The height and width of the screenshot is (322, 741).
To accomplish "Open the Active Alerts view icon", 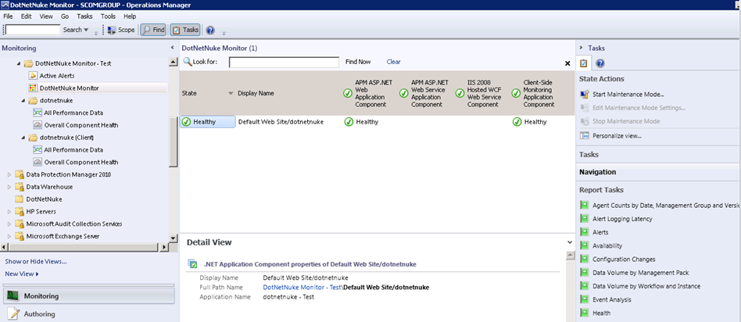I will click(x=33, y=76).
